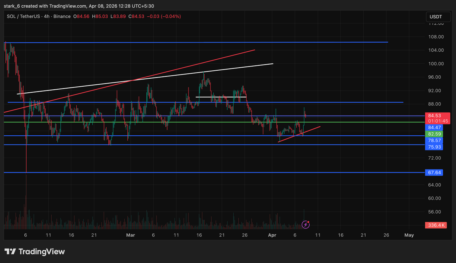The height and width of the screenshot is (263, 456).
Task: Click the lightning bolt icon on the chart
Action: click(306, 225)
